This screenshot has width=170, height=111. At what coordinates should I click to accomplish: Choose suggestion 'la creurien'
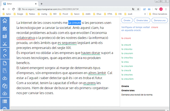(127, 66)
